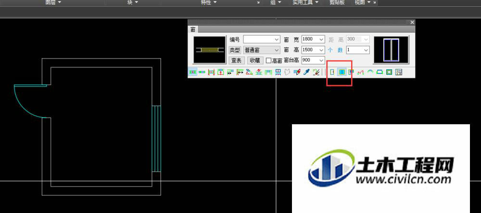Open the 剪贴板 ribbon panel
Viewport: 481px width, 213px height.
point(337,2)
